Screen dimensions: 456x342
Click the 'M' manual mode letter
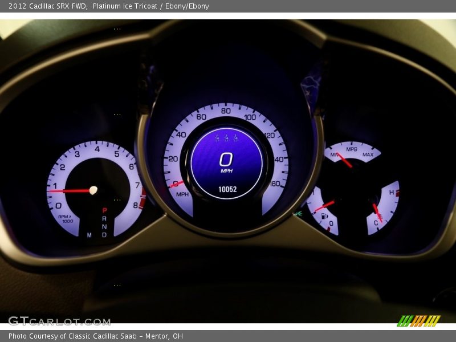89,235
